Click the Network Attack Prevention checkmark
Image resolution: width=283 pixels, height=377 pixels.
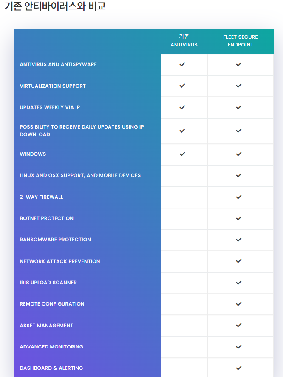click(x=239, y=261)
